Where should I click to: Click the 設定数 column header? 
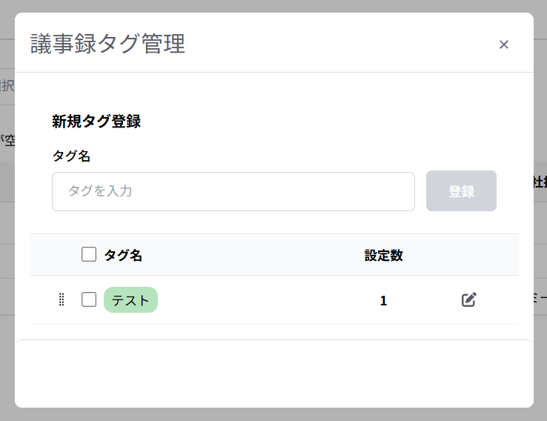[383, 255]
